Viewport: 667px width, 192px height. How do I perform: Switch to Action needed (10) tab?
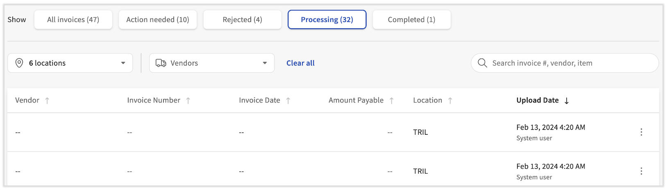(x=158, y=20)
